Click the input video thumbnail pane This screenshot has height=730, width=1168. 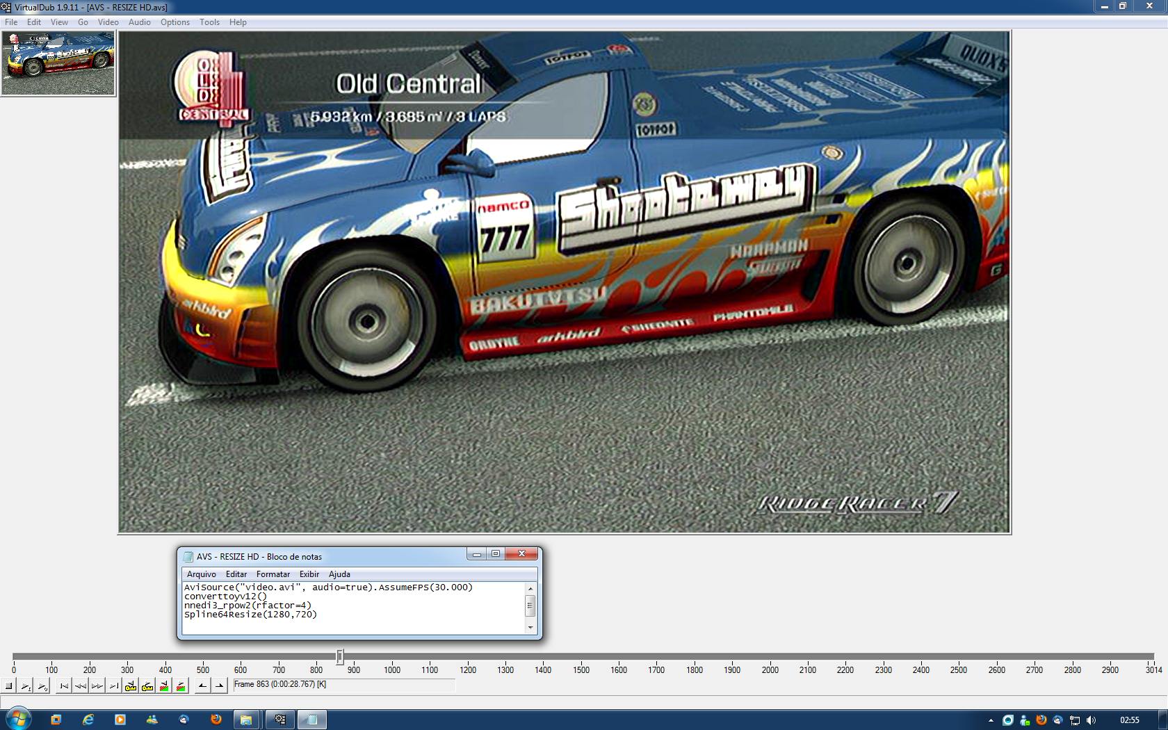tap(58, 63)
